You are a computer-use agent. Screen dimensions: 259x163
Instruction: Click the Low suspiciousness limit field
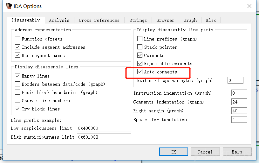pyautogui.click(x=104, y=128)
